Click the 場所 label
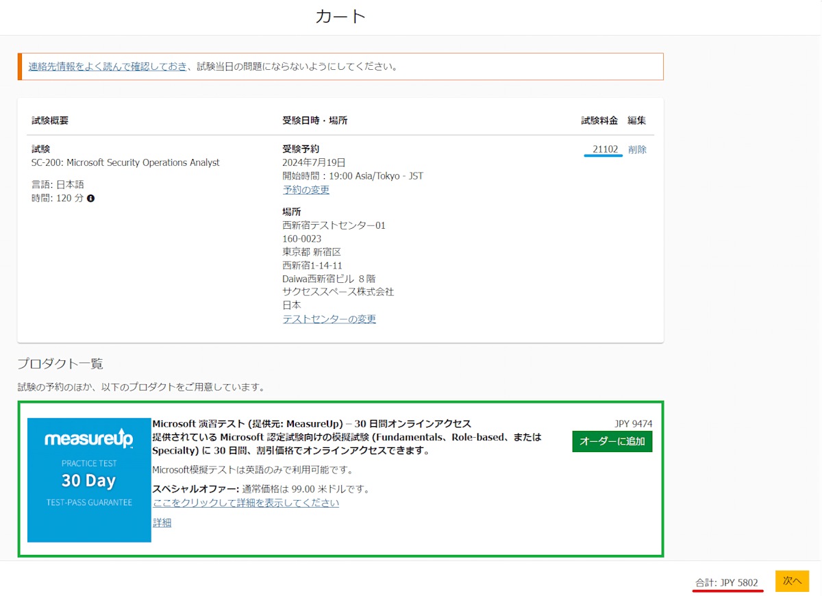Viewport: 822px width, 596px height. pyautogui.click(x=292, y=212)
